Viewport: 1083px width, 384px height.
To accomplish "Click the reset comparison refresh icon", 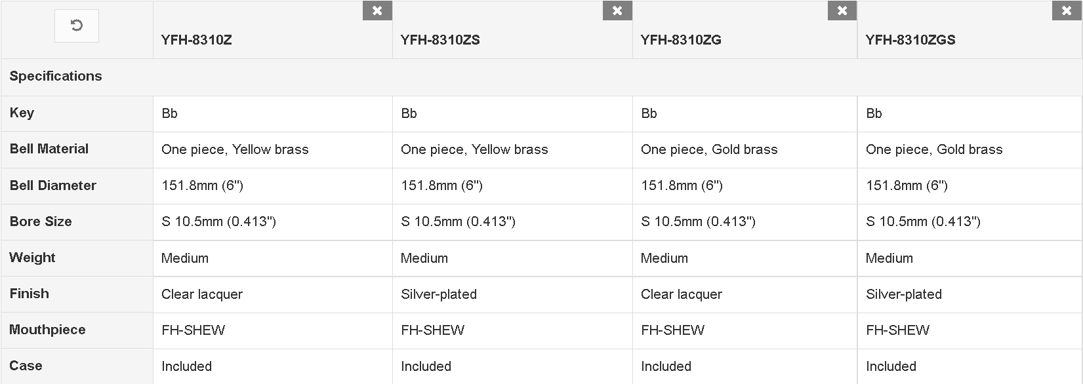I will click(77, 26).
